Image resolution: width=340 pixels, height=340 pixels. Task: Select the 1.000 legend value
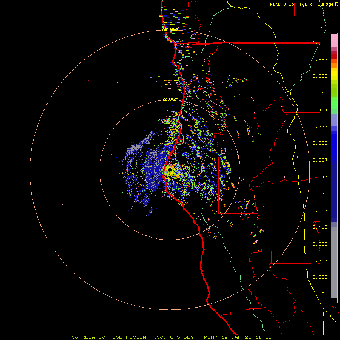pyautogui.click(x=320, y=42)
